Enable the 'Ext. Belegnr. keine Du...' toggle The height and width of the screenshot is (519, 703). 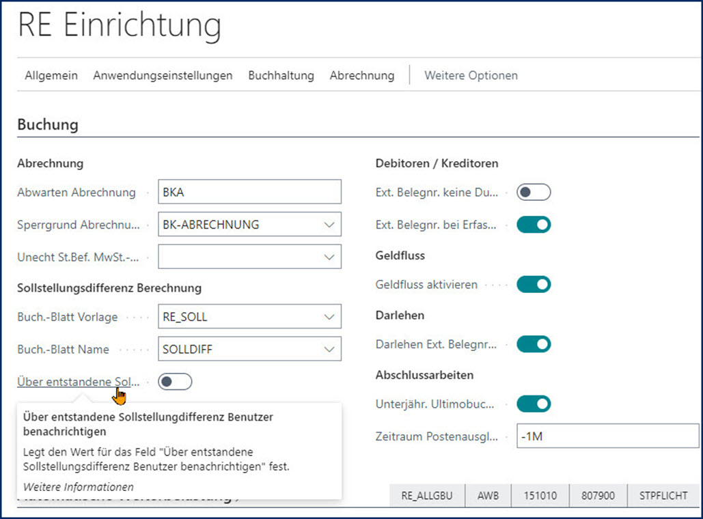click(534, 193)
